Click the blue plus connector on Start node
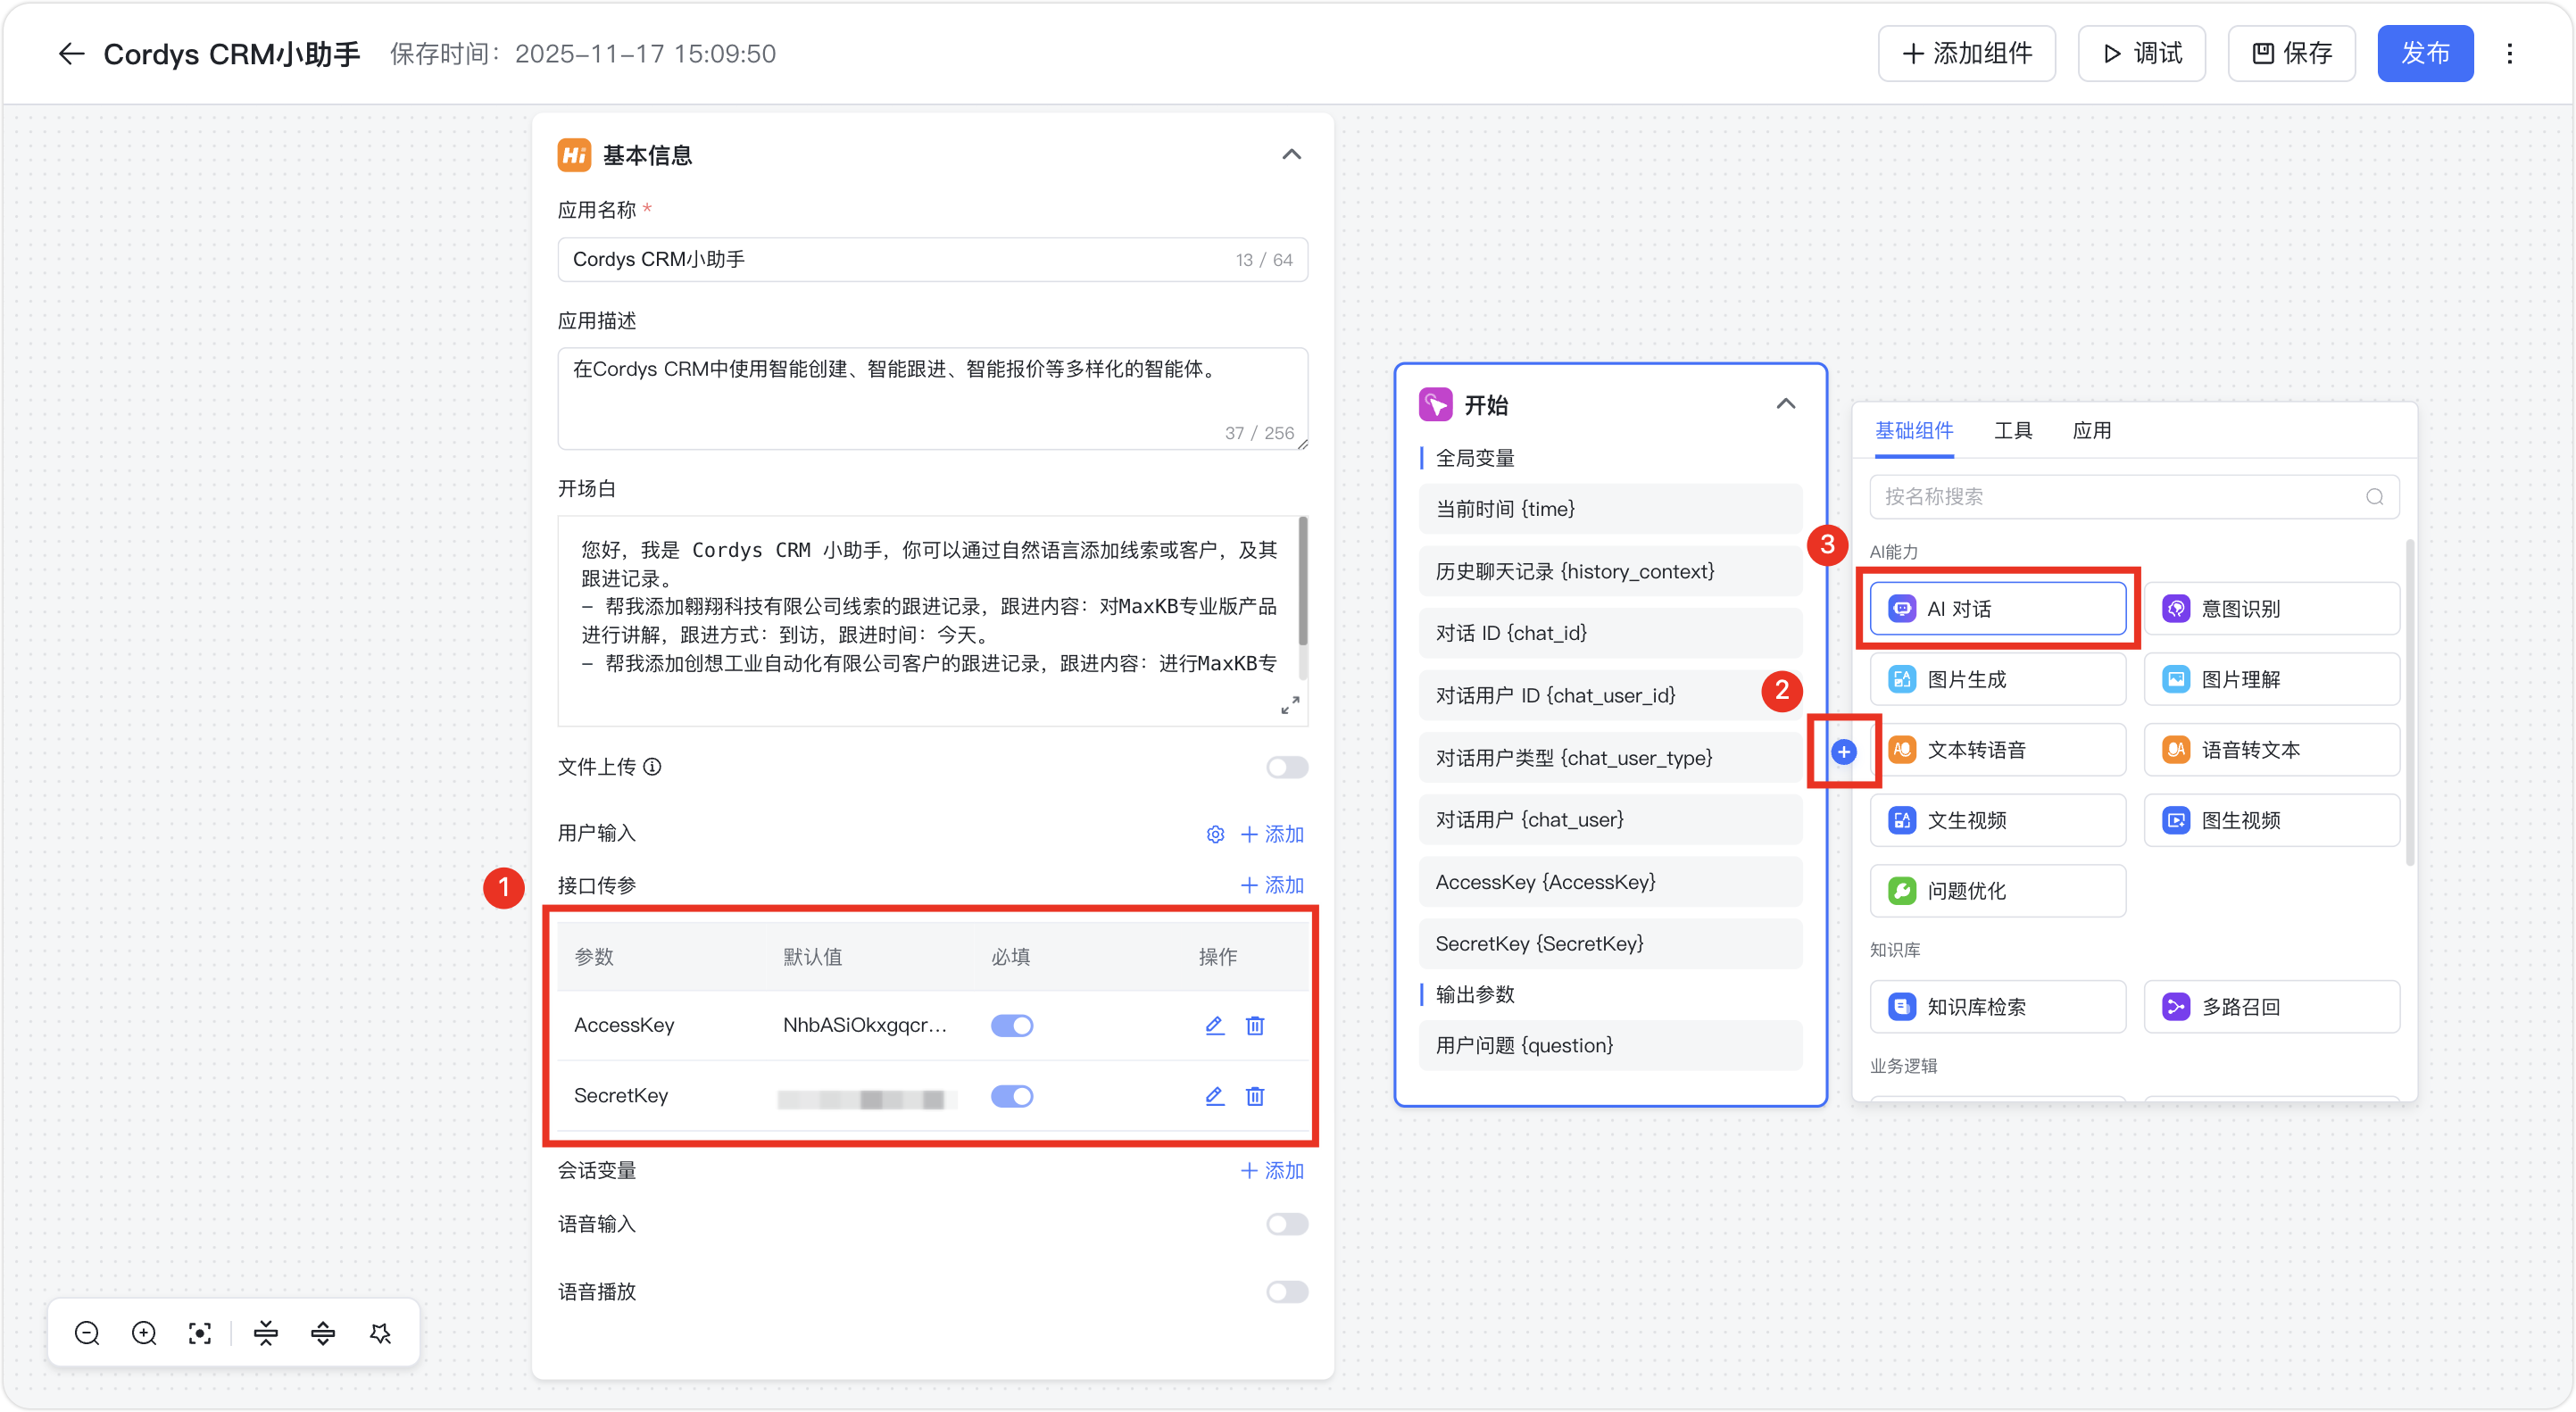The height and width of the screenshot is (1412, 2576). coord(1844,752)
